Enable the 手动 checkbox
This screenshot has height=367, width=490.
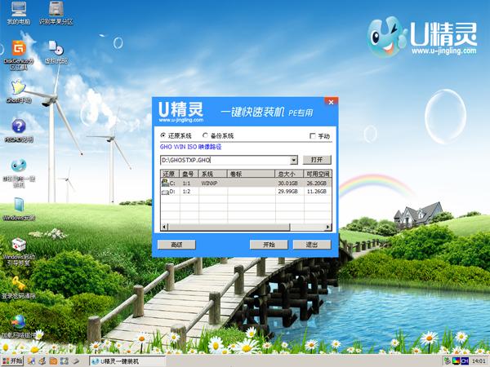(313, 135)
